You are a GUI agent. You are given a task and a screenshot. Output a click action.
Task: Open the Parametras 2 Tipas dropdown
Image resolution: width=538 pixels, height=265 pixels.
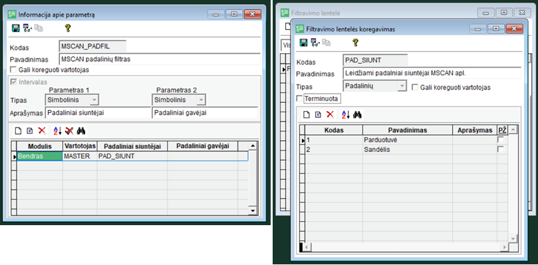click(x=201, y=100)
